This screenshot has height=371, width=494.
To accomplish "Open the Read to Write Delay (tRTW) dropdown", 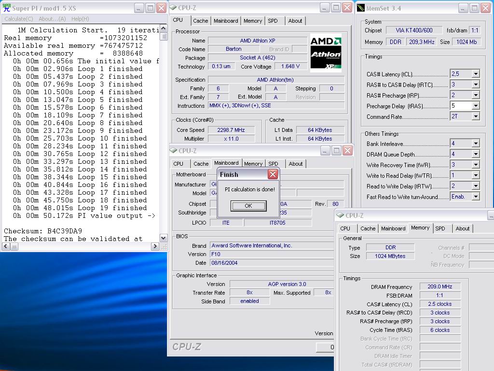I will 476,186.
